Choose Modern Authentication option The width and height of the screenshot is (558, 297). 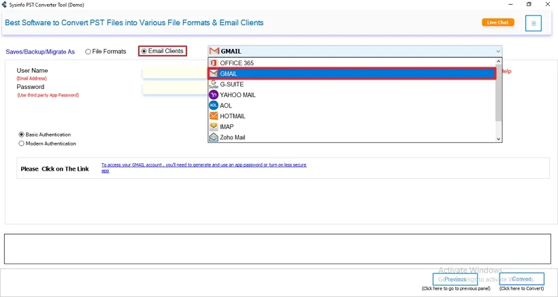(48, 143)
